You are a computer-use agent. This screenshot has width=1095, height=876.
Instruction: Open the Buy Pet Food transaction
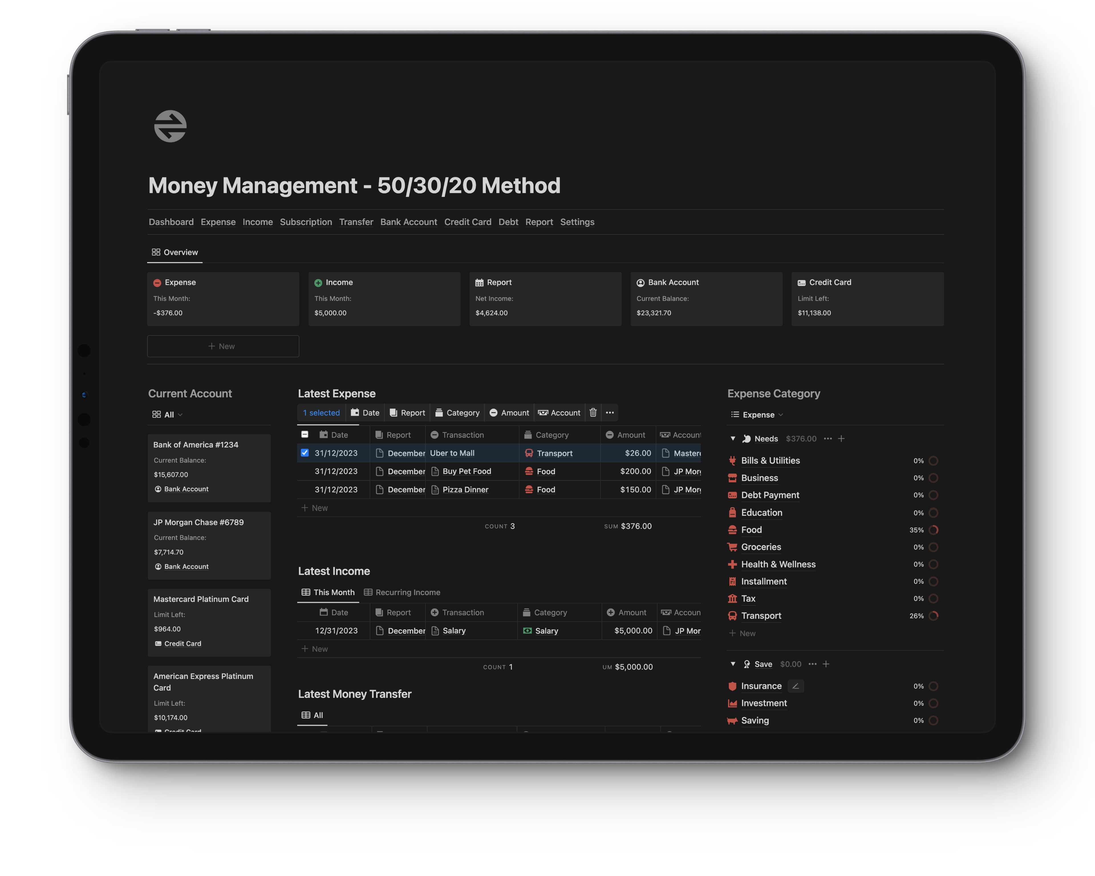point(467,471)
